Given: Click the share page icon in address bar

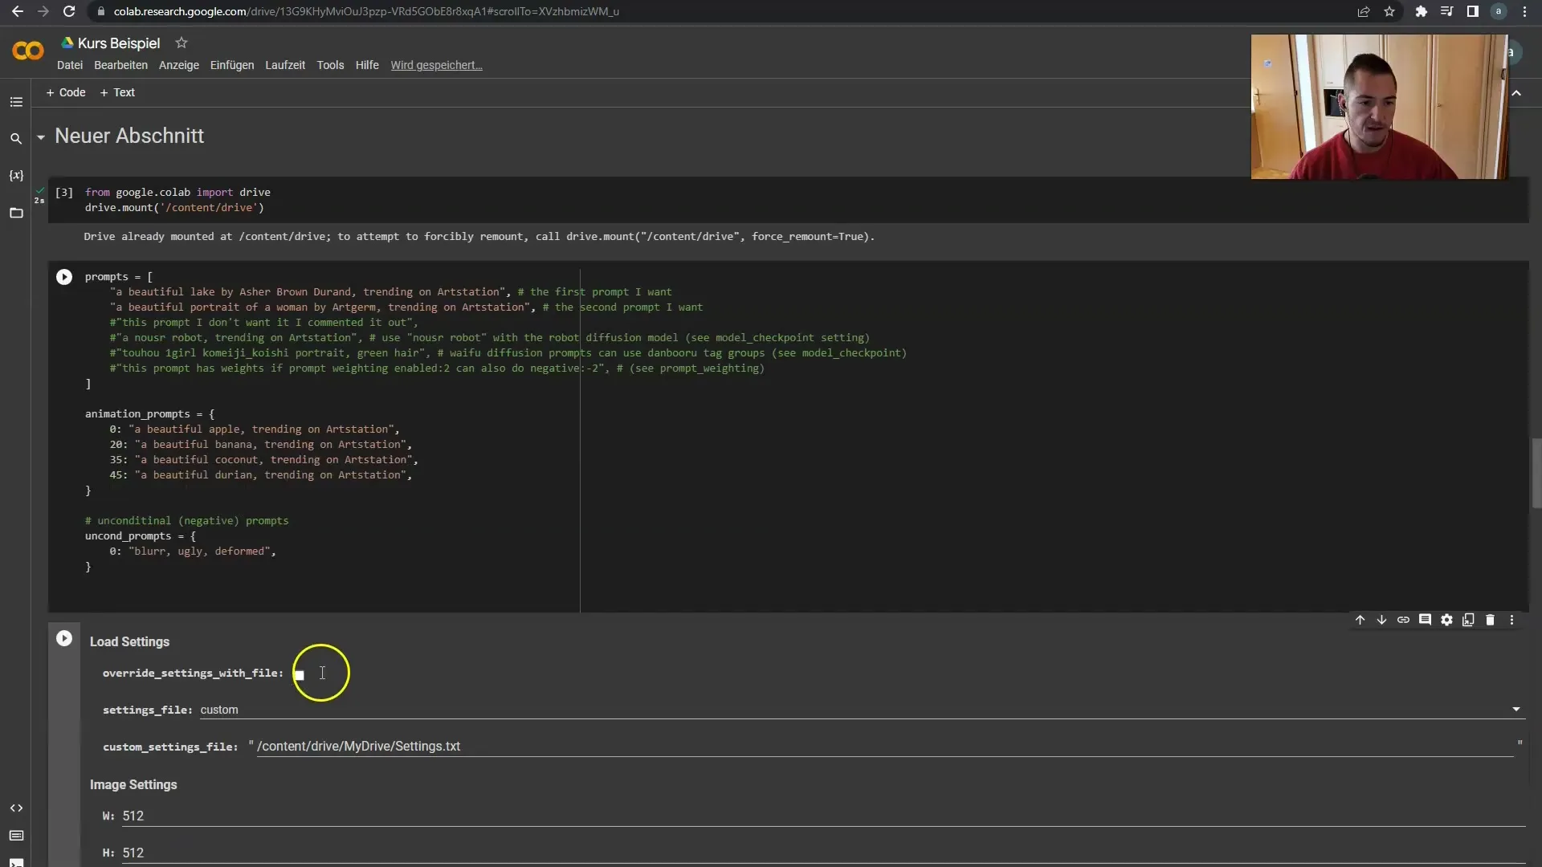Looking at the screenshot, I should (1364, 11).
